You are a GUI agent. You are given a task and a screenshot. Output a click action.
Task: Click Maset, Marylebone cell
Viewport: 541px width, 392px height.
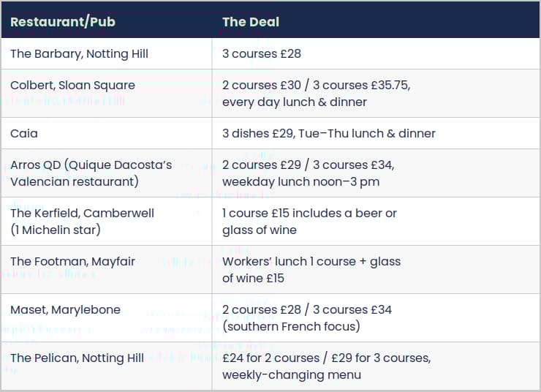pyautogui.click(x=107, y=318)
